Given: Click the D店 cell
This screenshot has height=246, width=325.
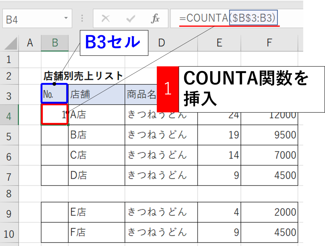Looking at the screenshot, I should tap(96, 175).
